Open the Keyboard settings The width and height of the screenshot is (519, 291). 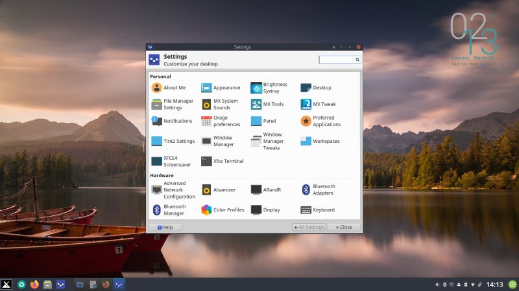(x=318, y=210)
